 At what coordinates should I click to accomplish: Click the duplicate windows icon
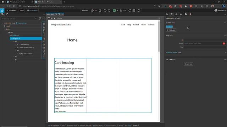point(139,11)
